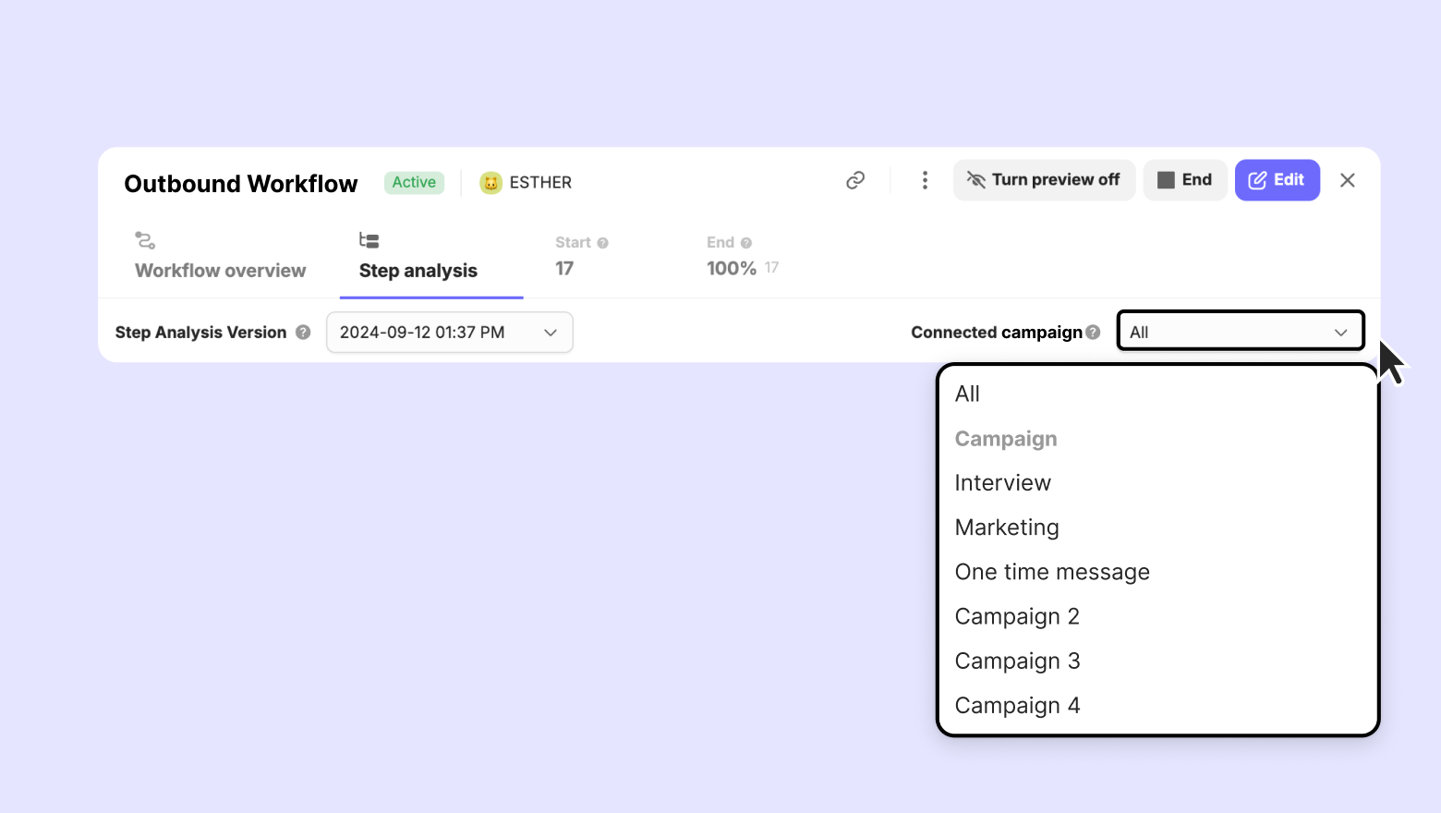Pick the Marketing campaign option
The height and width of the screenshot is (813, 1441).
tap(1007, 528)
